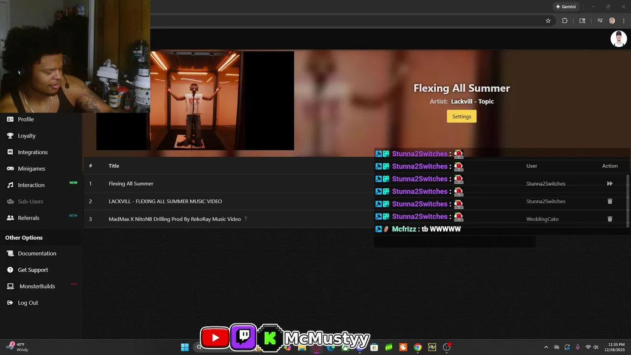Click the browser address bar

point(345,21)
